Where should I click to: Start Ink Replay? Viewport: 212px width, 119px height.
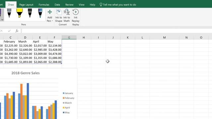pos(76,16)
